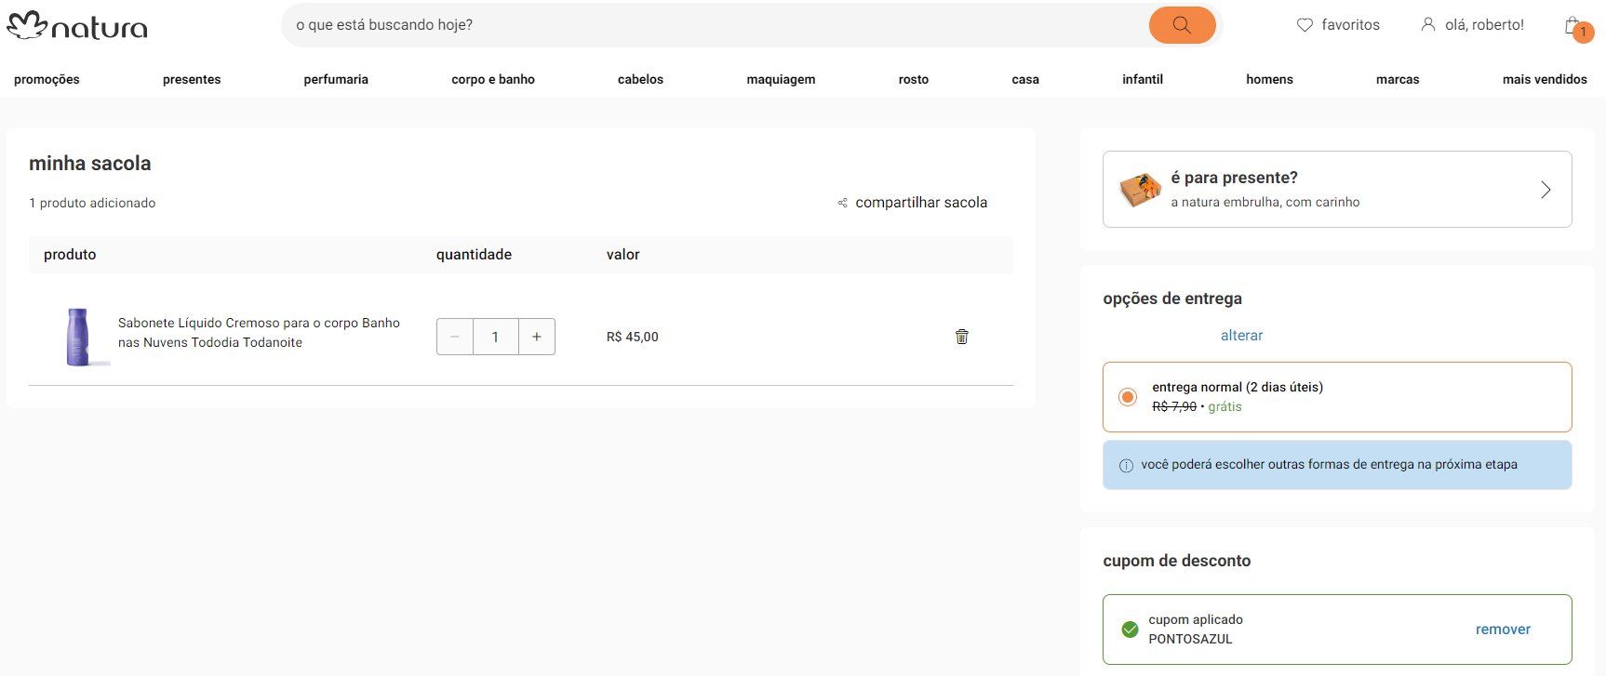Expand the é para presente chevron

point(1546,190)
